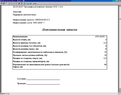
Task: Print the report using printer icon
Action: pyautogui.click(x=19, y=3)
